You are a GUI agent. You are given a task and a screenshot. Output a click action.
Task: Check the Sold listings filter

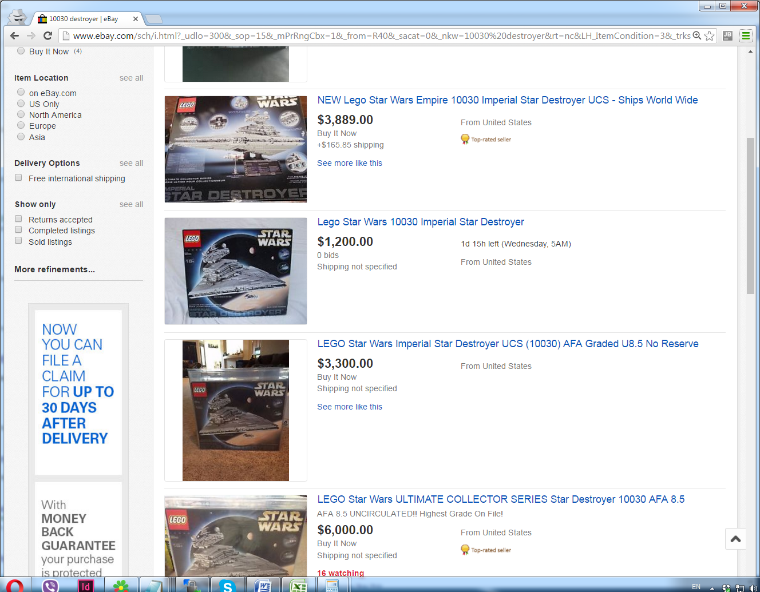(19, 241)
